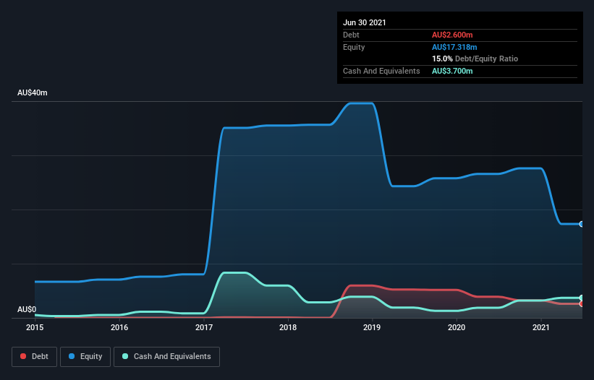Click the 2020 x-axis label
Viewport: 594px width, 380px height.
tap(457, 327)
